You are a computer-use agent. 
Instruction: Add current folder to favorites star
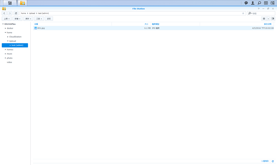coord(243,13)
